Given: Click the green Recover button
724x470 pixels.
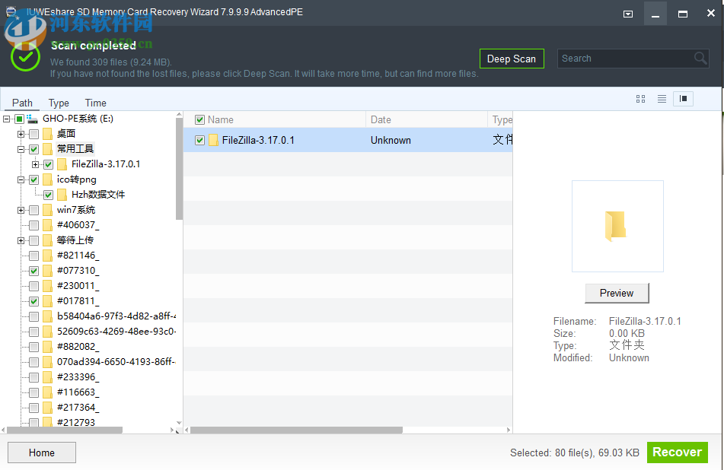Looking at the screenshot, I should point(677,452).
